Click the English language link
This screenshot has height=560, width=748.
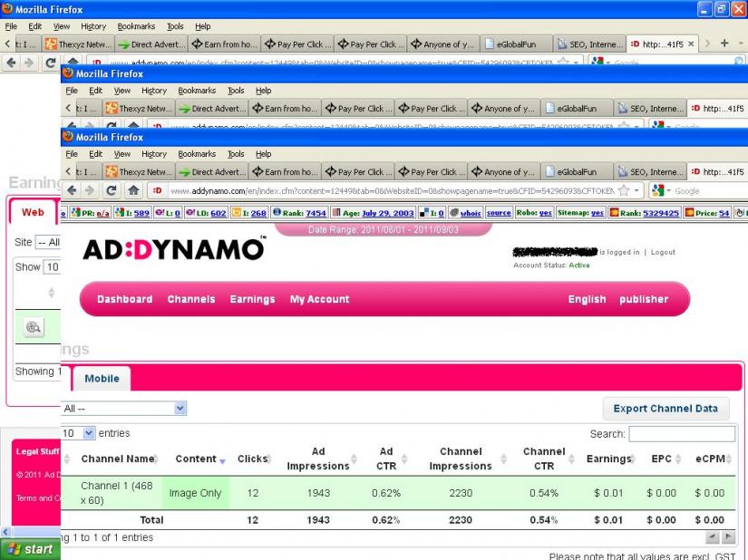pos(587,299)
